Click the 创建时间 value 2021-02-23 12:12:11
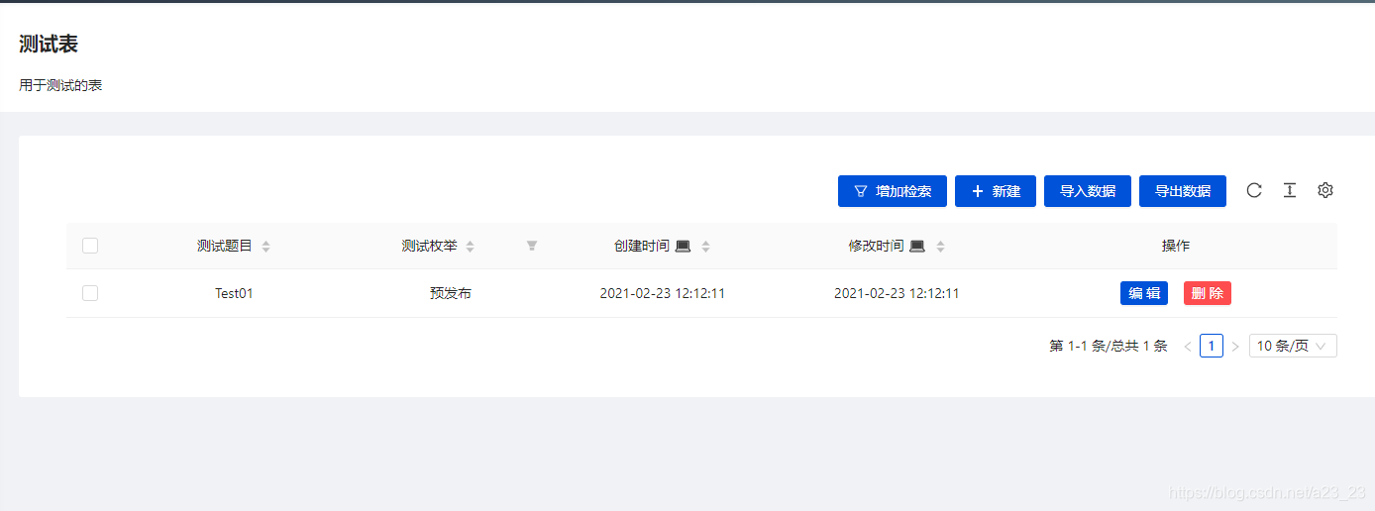1375x511 pixels. (663, 293)
